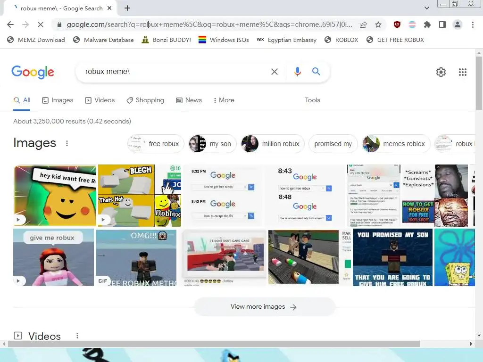This screenshot has height=362, width=483.
Task: Start voice search with microphone
Action: tap(297, 72)
